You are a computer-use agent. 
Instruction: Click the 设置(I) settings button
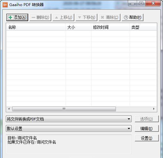[x=147, y=138]
